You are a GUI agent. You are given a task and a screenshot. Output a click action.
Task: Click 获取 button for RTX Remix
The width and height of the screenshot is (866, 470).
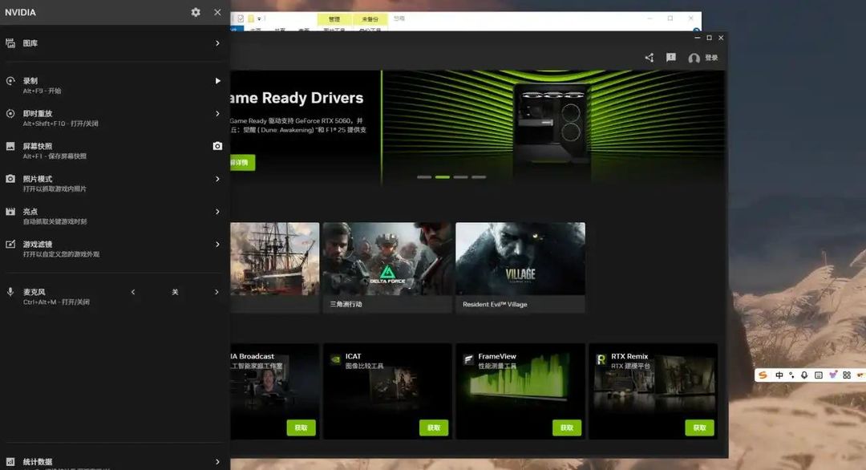click(699, 427)
